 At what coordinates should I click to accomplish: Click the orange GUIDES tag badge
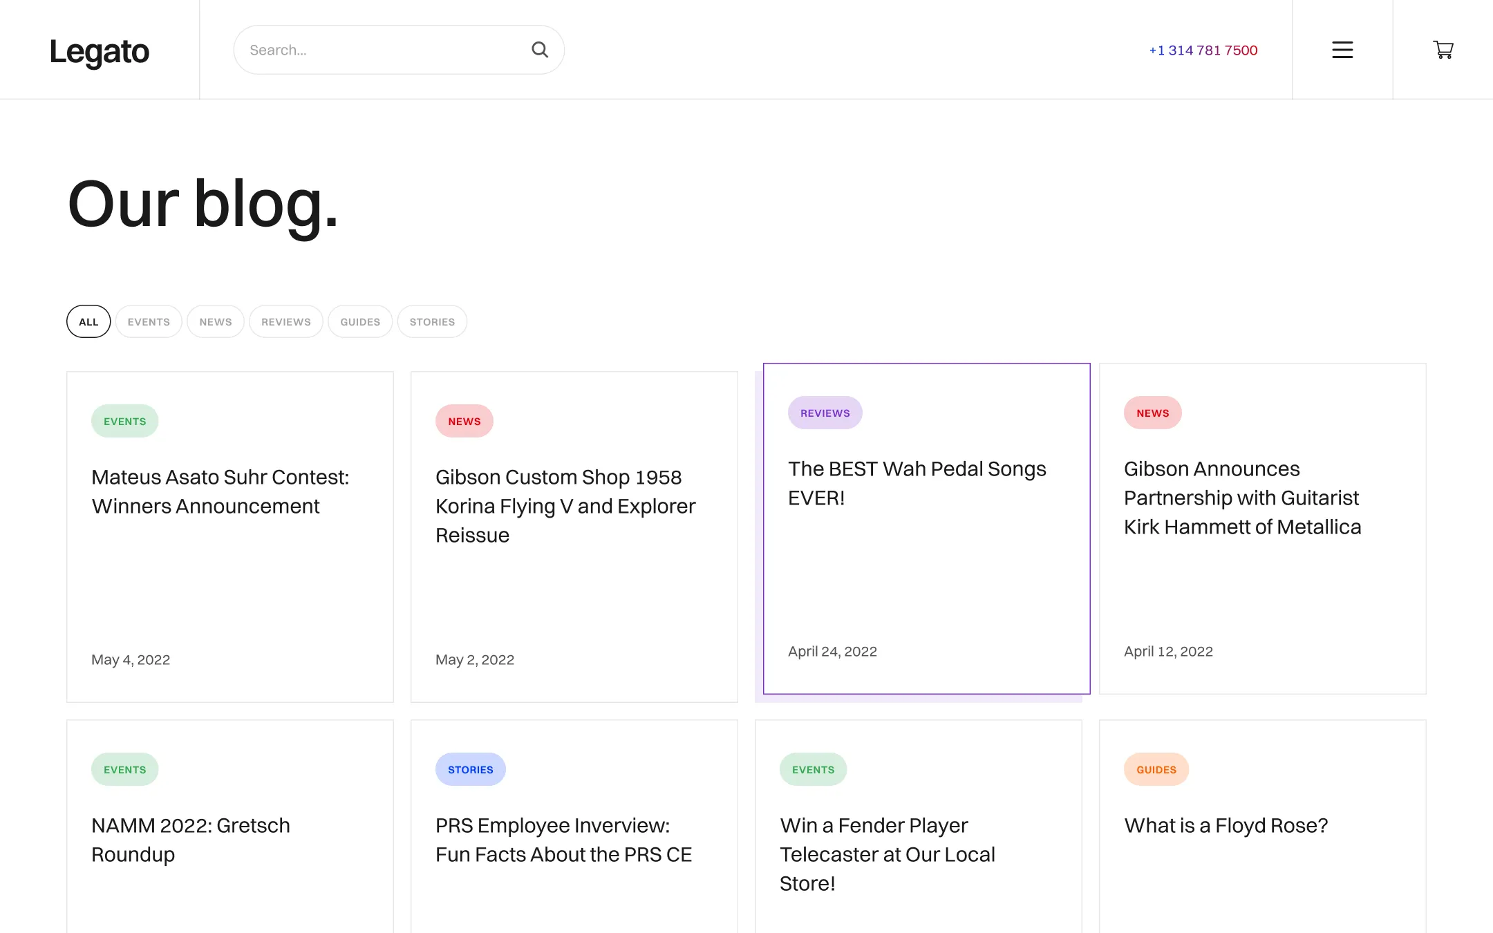[x=1156, y=769]
